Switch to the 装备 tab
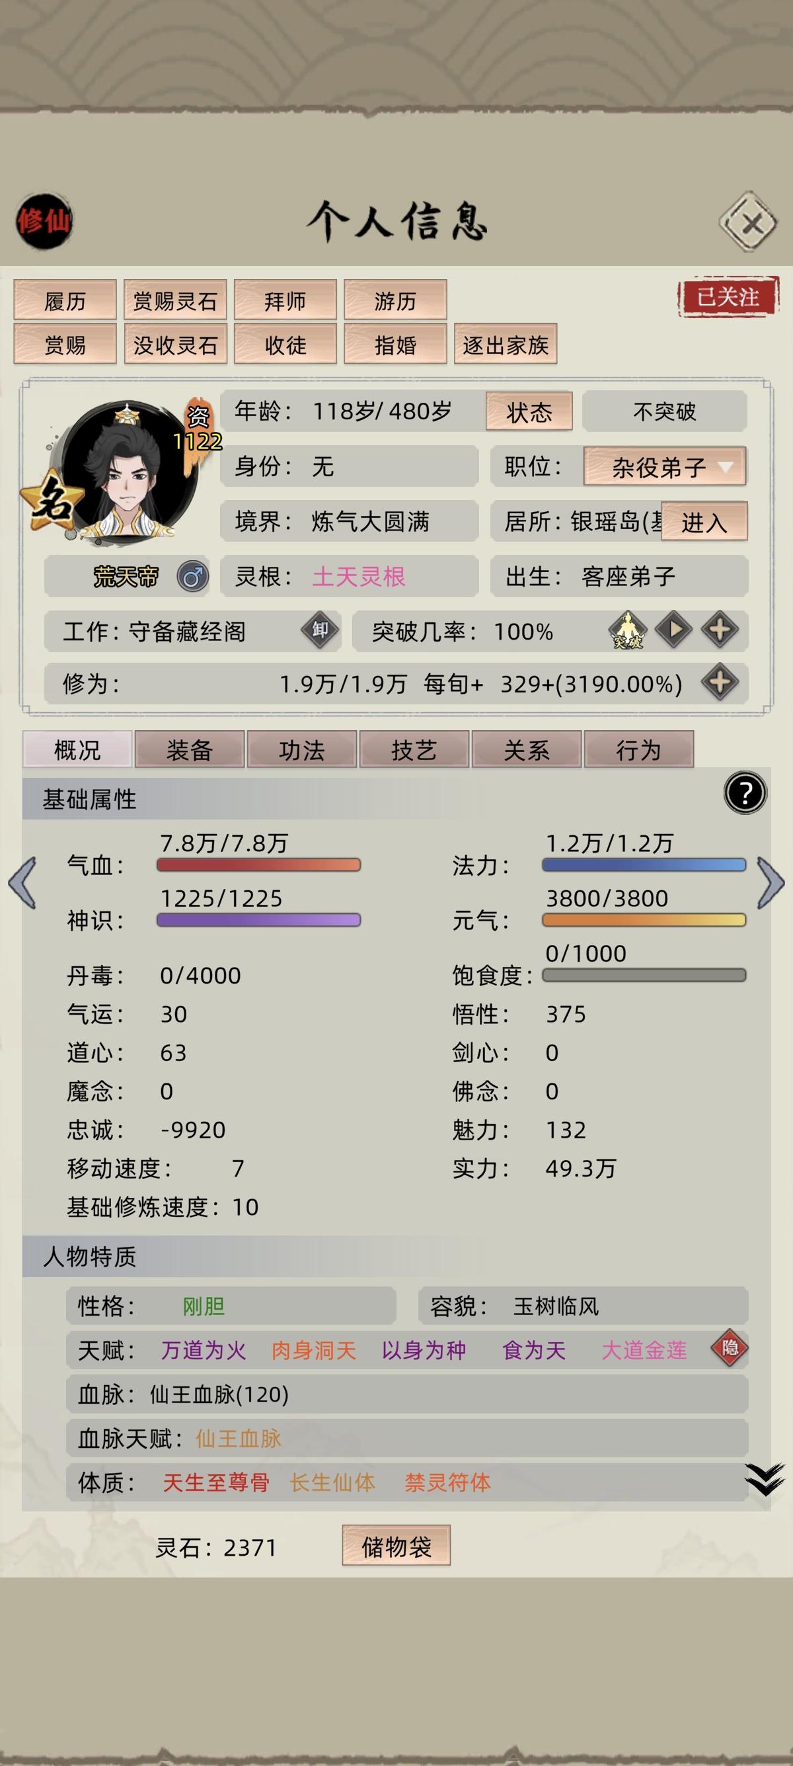This screenshot has height=1766, width=793. 190,749
